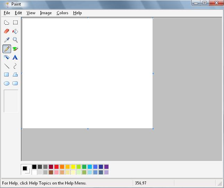The height and width of the screenshot is (188, 224).
Task: Activate the Magnifier tool
Action: click(x=15, y=40)
